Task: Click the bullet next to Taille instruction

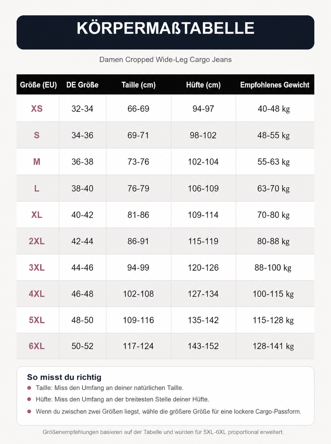Action: point(29,388)
